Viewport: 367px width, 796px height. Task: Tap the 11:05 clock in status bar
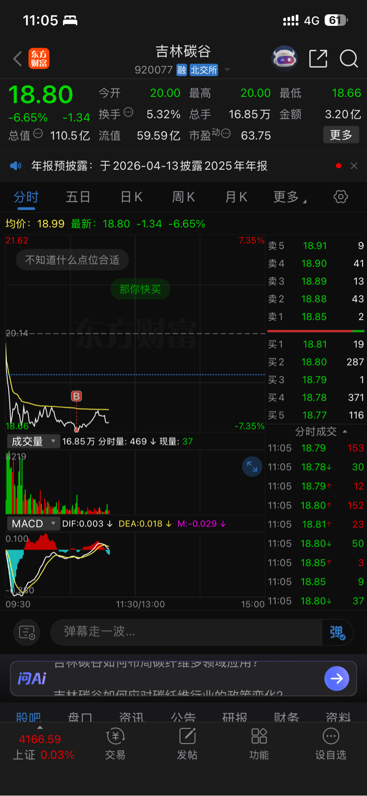click(41, 21)
